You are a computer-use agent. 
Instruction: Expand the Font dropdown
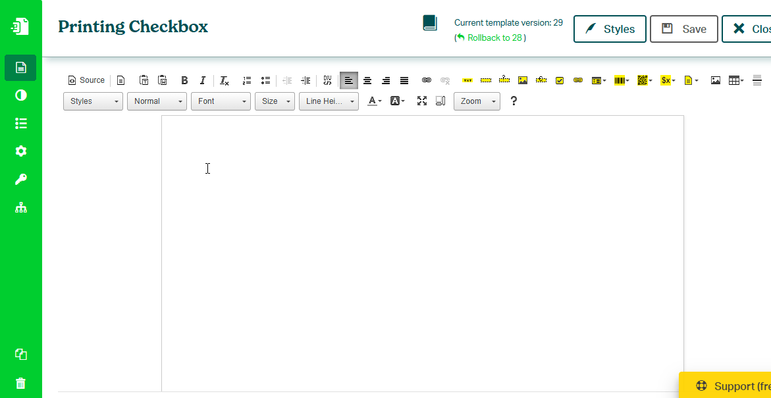[x=221, y=101]
